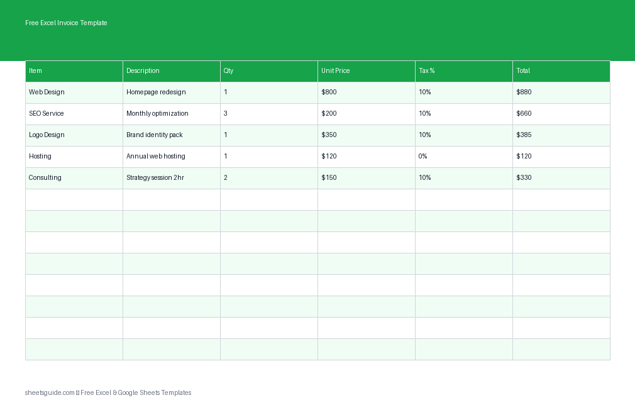The width and height of the screenshot is (635, 400).
Task: Select the Consulting item cell
Action: tap(74, 178)
